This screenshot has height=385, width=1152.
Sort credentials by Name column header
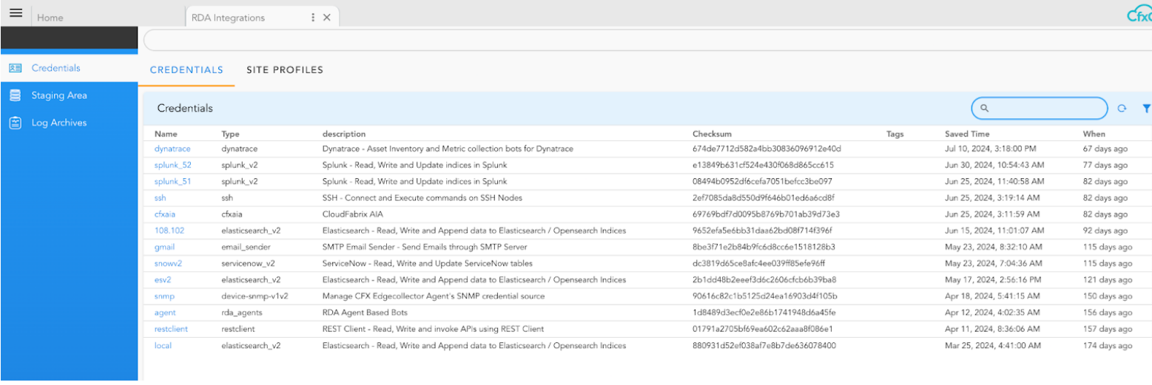tap(166, 134)
